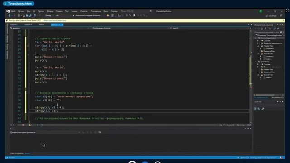Open the questions project scope dropdown
This screenshot has height=163, width=290.
[49, 28]
